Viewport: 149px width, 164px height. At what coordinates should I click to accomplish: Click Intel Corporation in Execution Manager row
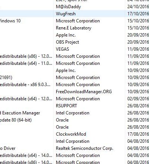click(x=73, y=113)
